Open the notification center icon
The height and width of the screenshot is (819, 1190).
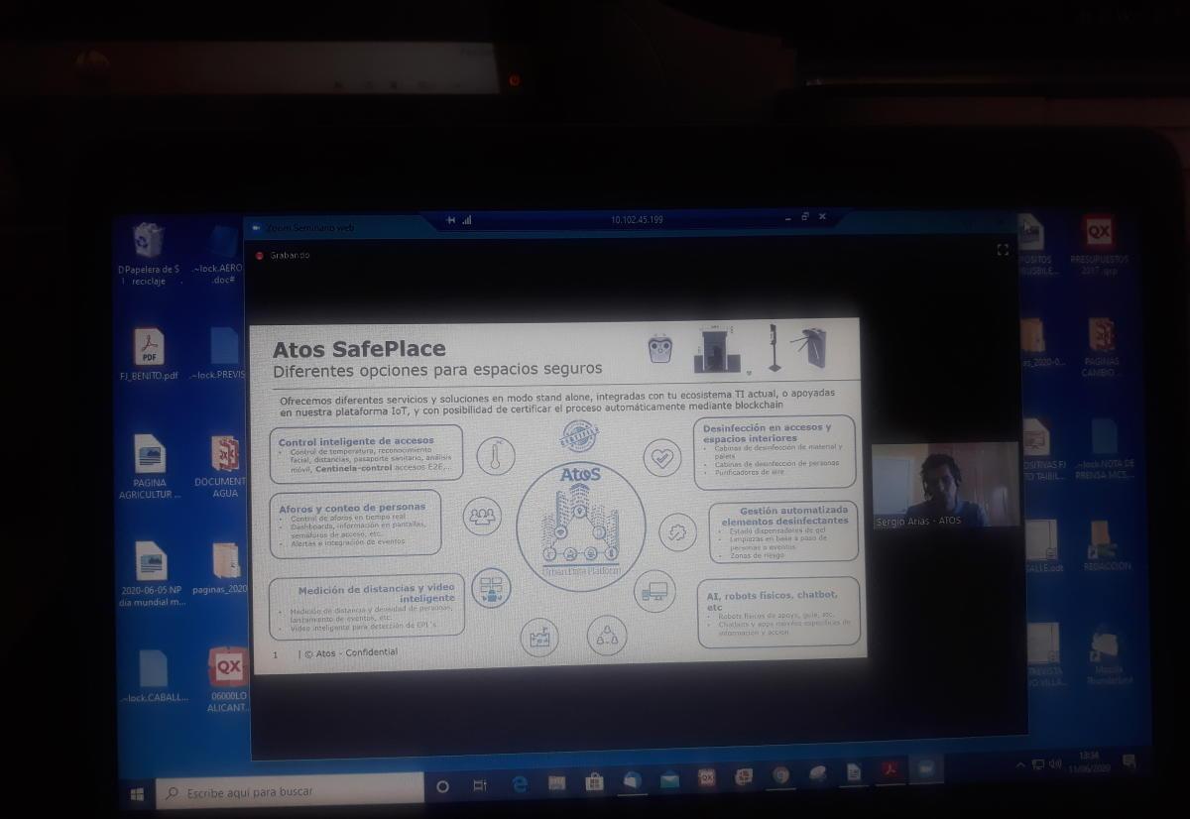(x=1129, y=761)
